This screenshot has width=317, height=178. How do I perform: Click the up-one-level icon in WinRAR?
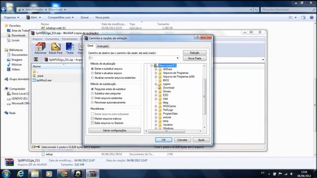36,59
